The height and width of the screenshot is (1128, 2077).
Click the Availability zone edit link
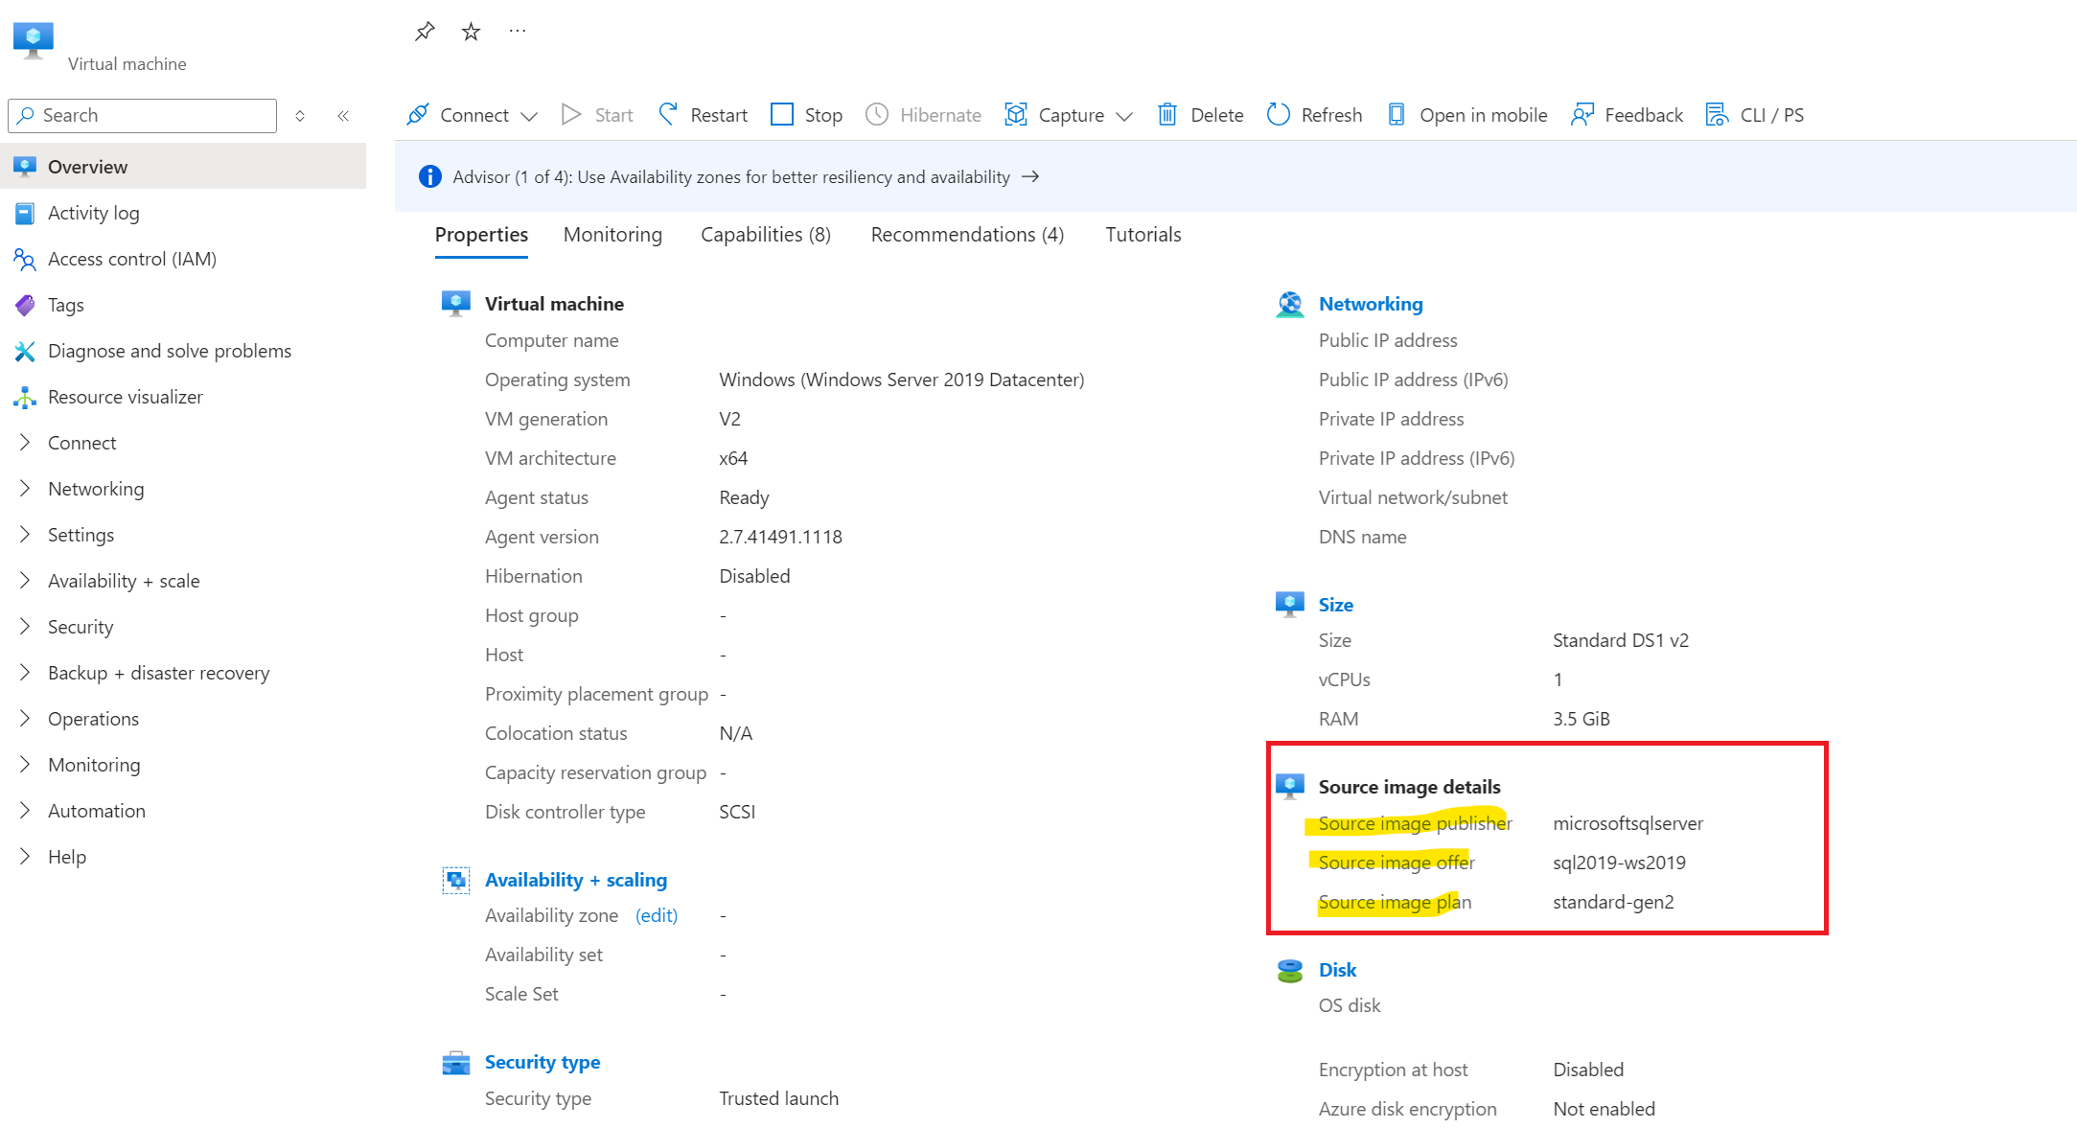(x=657, y=915)
